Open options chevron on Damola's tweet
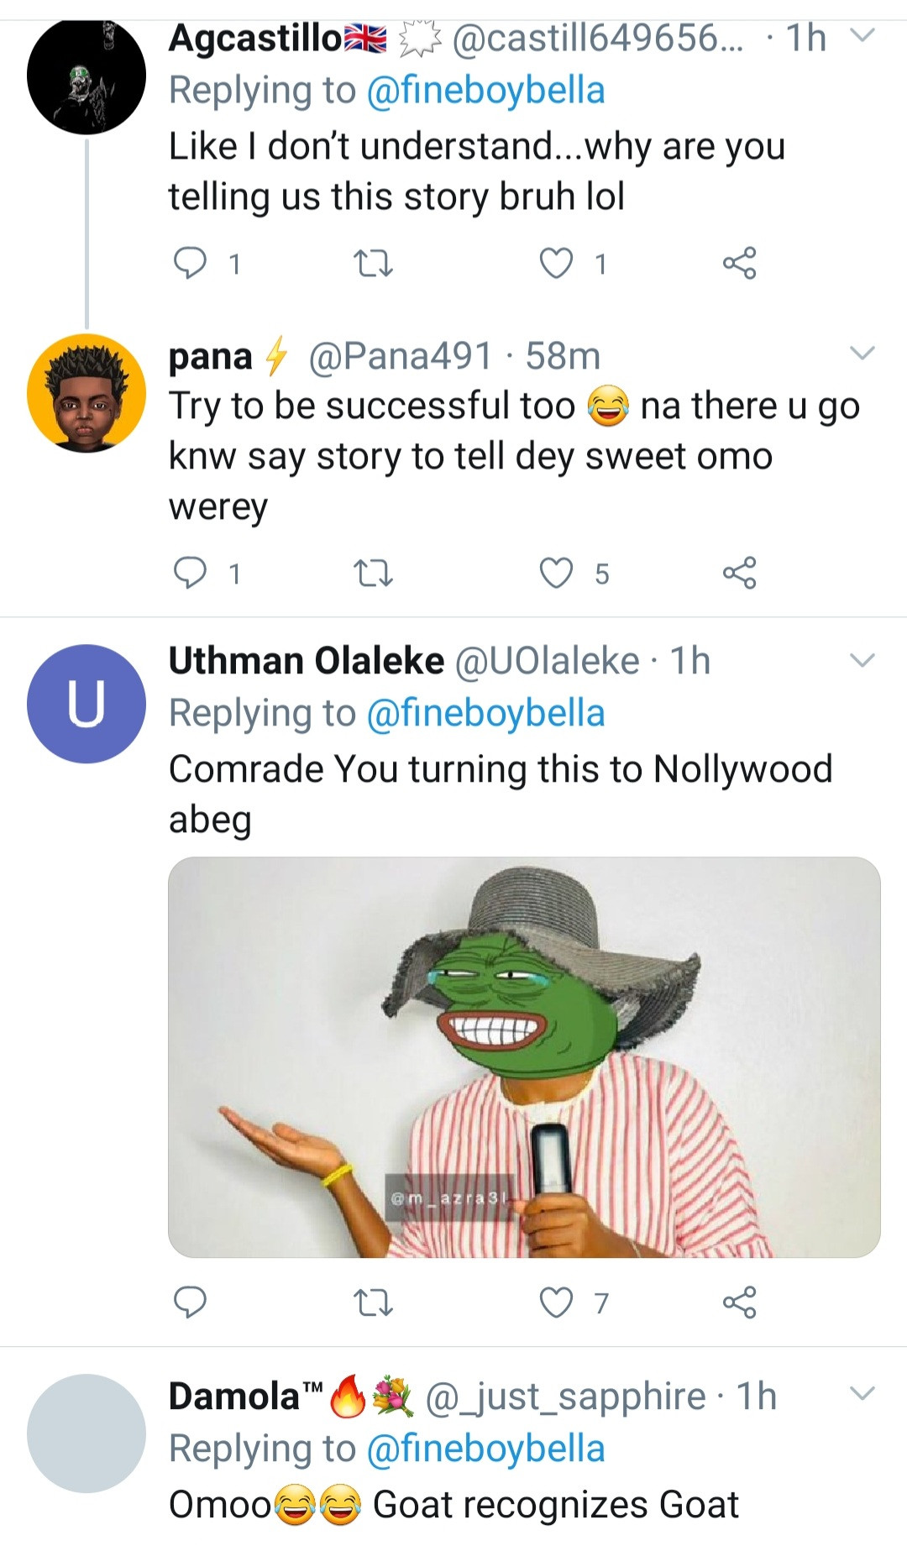 point(863,1394)
